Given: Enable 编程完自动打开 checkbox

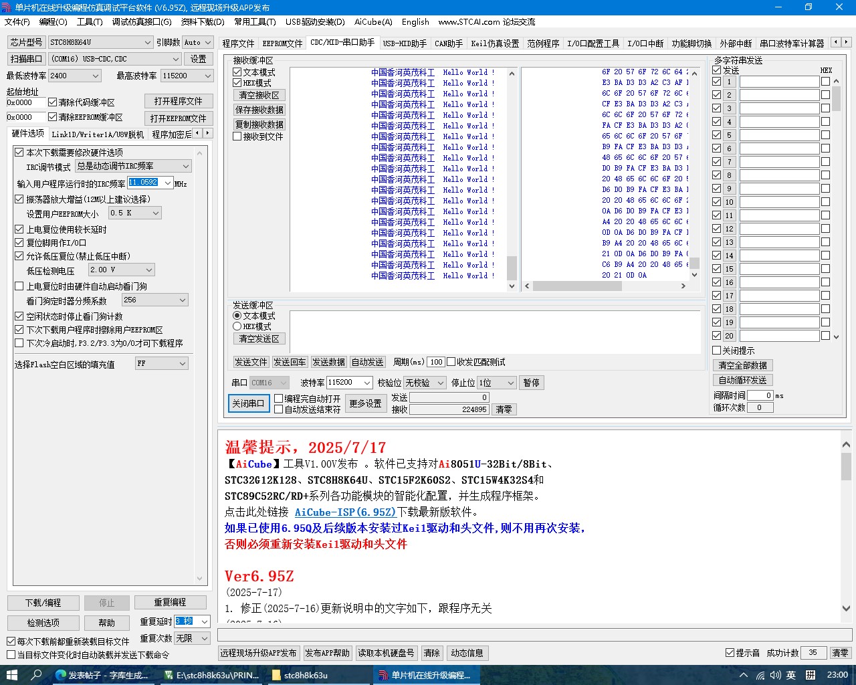Looking at the screenshot, I should (279, 399).
